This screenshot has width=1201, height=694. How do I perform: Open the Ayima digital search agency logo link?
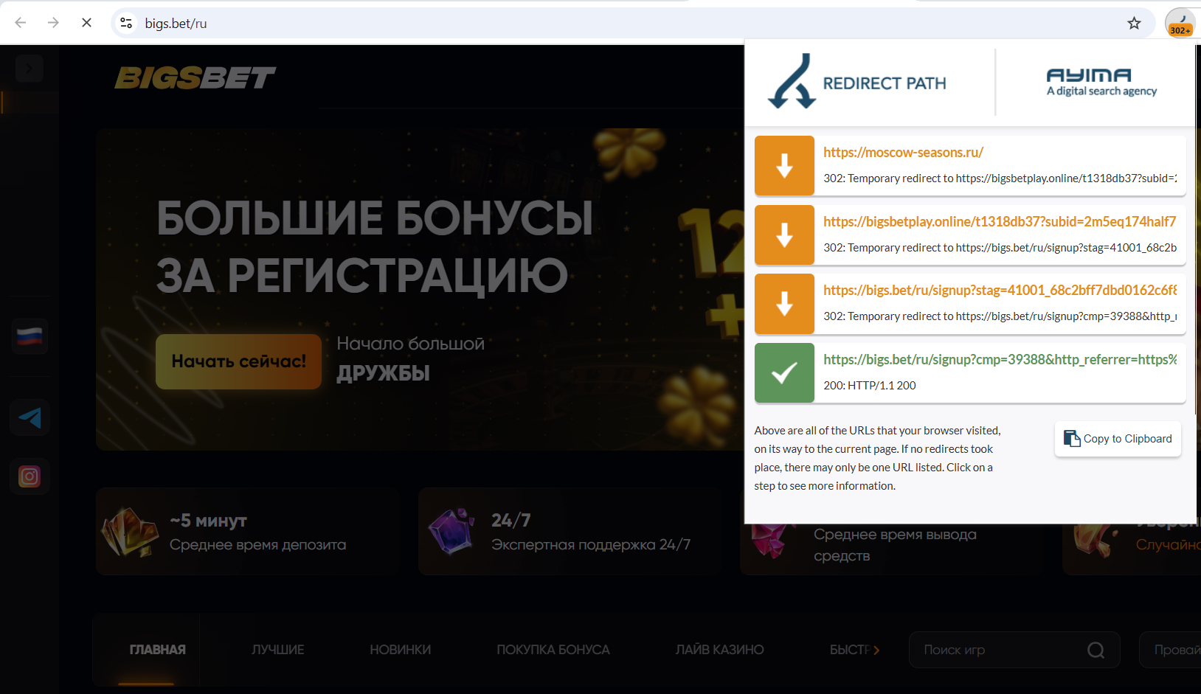click(1101, 82)
